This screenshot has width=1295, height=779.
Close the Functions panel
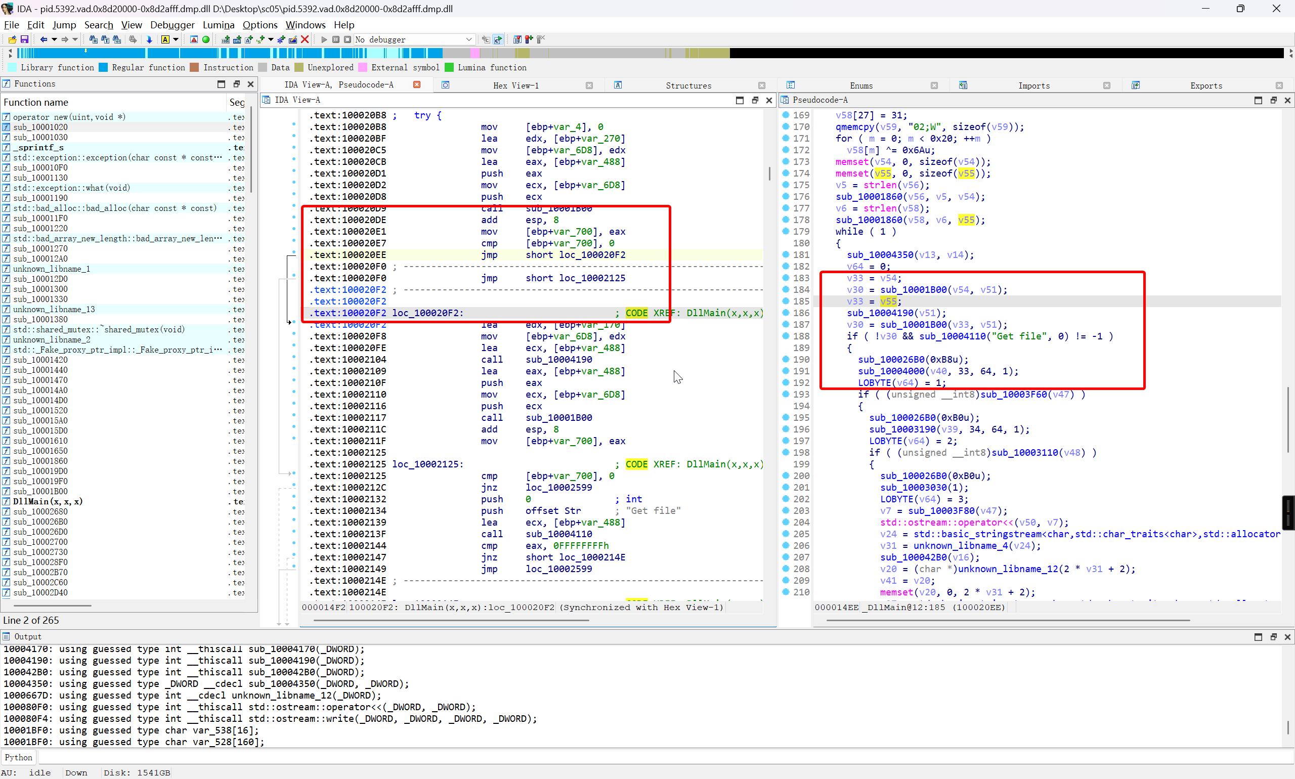point(251,84)
